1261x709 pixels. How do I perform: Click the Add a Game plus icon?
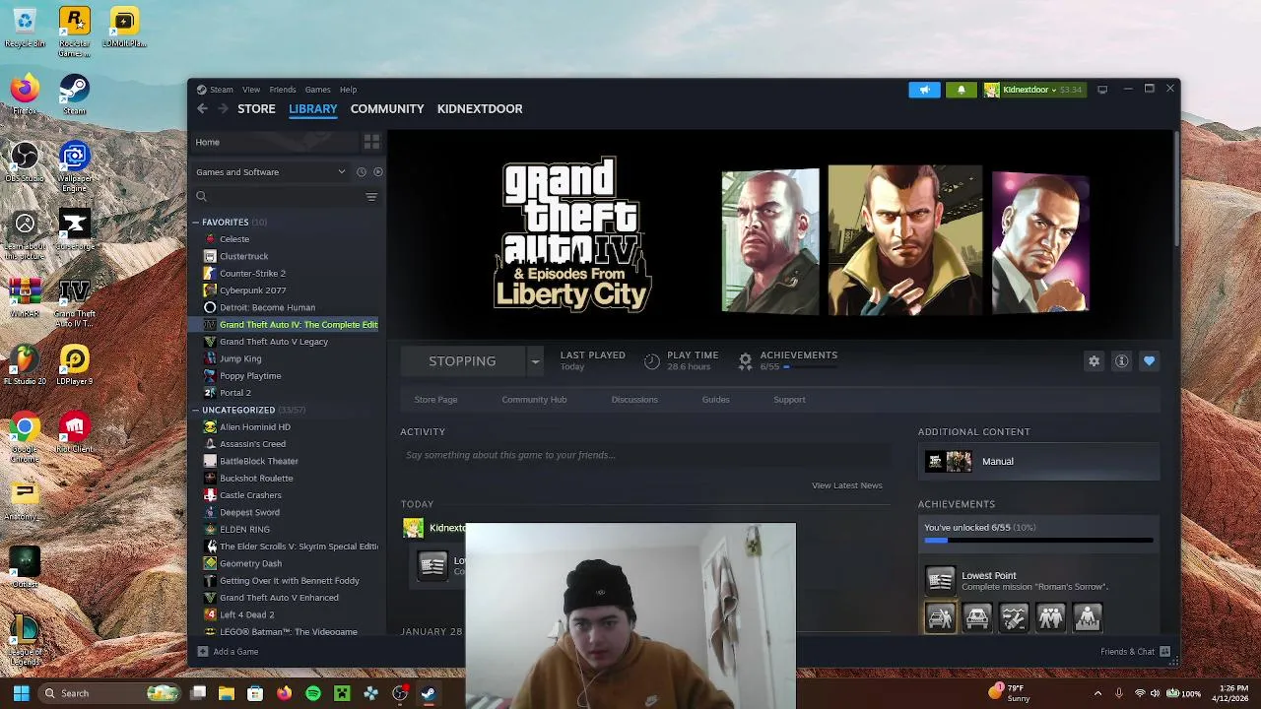coord(203,652)
